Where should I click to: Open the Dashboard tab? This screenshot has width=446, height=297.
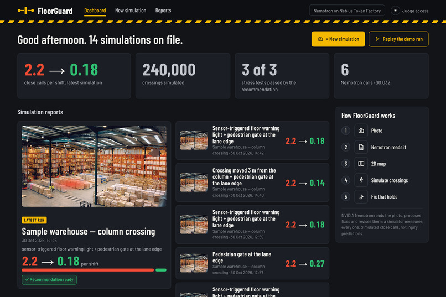coord(95,11)
